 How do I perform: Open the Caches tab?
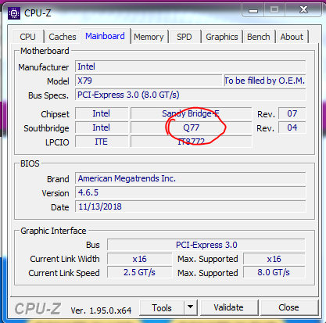coord(63,37)
